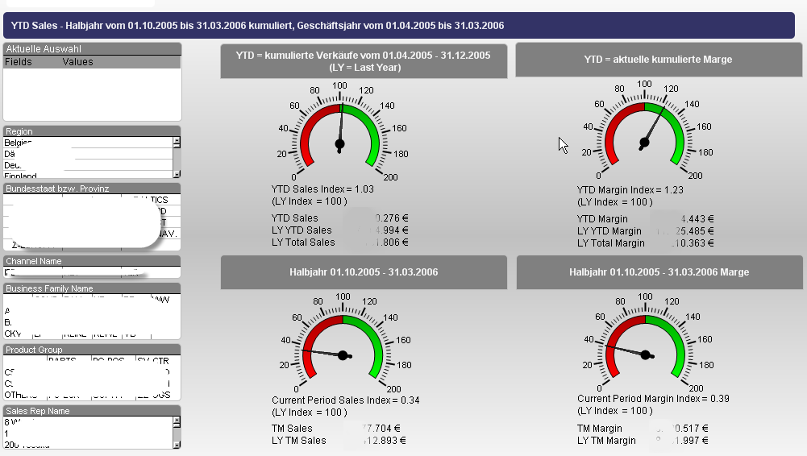
Task: Select Belgien in the Region list
Action: click(18, 143)
